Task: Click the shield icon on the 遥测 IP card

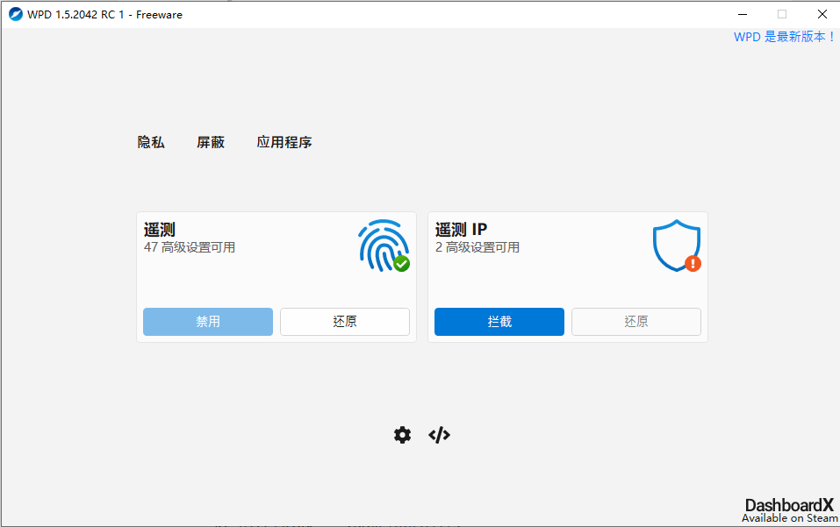Action: pos(675,244)
